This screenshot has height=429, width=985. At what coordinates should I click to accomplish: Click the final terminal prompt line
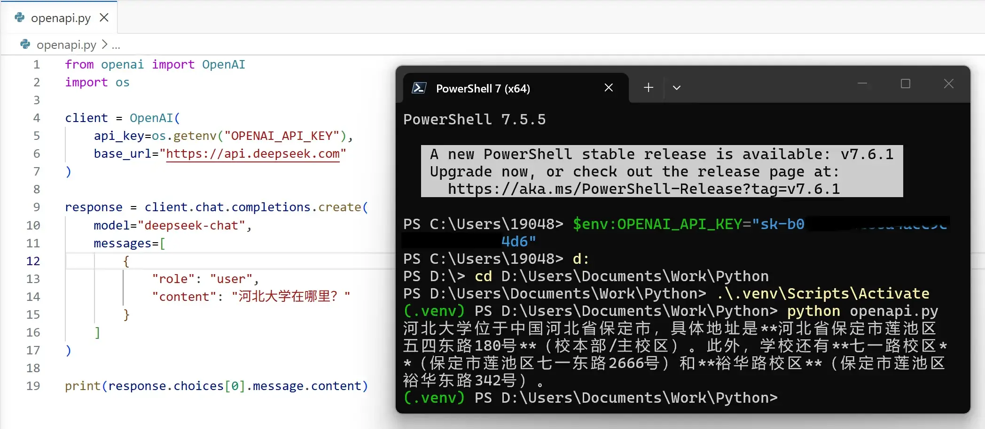tap(590, 398)
